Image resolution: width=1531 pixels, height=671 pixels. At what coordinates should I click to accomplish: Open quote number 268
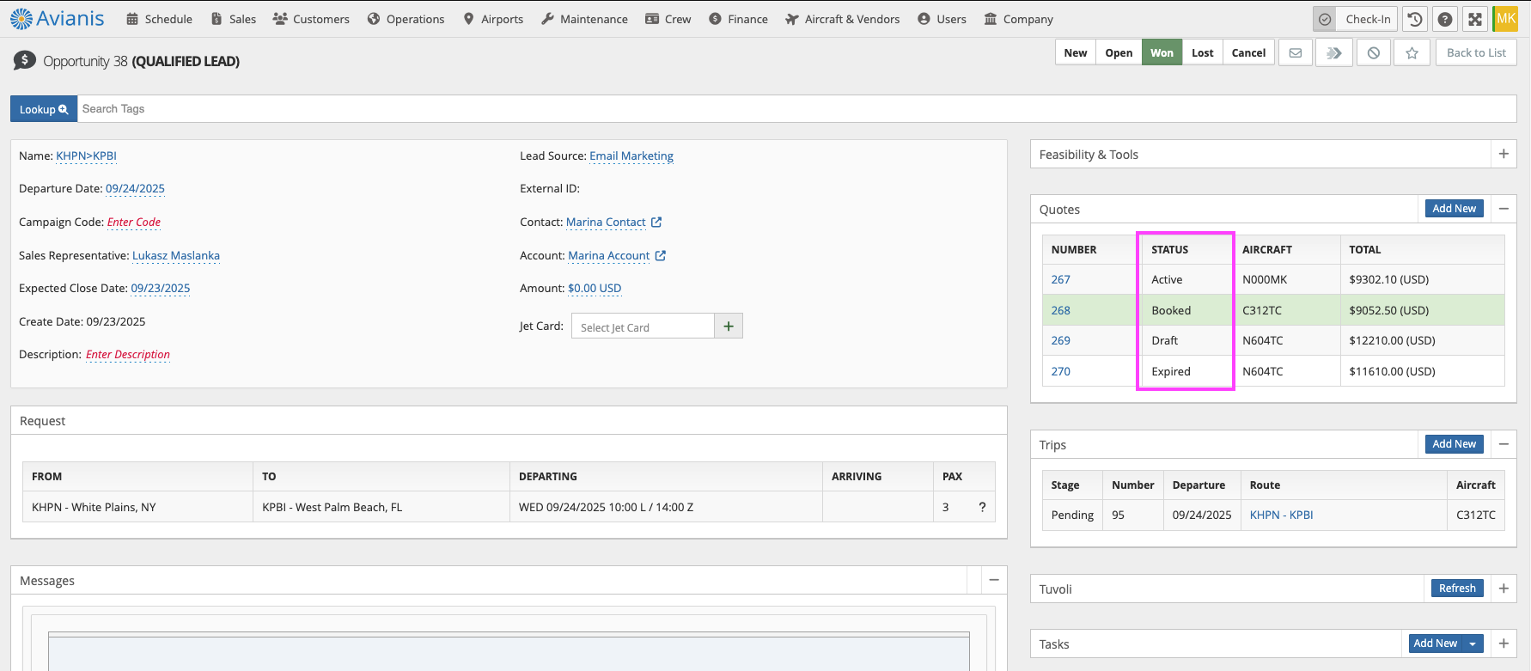(1061, 310)
